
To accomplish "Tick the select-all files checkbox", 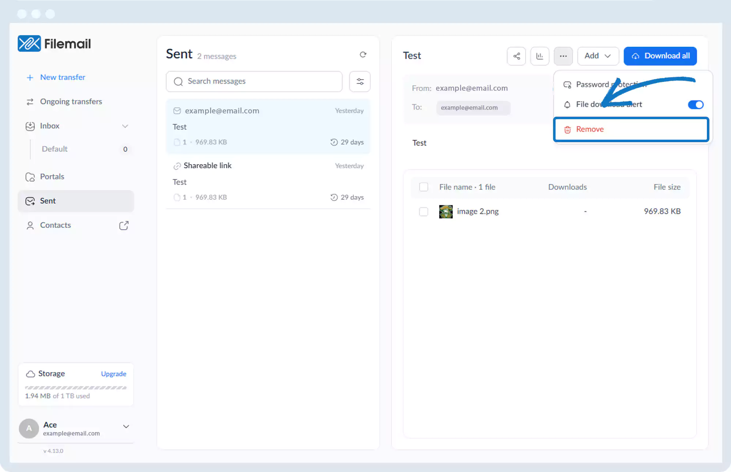I will coord(423,187).
